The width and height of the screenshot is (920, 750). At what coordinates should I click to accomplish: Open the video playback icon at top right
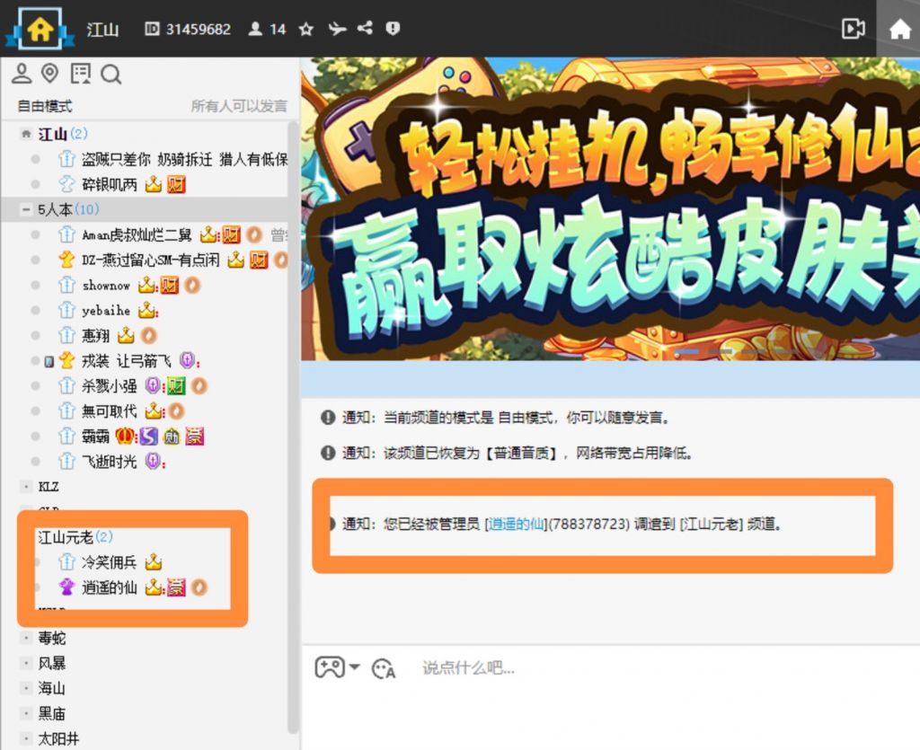[854, 28]
